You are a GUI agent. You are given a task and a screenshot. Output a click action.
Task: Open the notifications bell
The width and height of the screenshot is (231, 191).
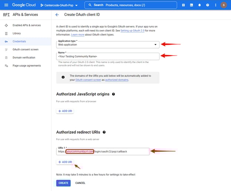(200, 5)
